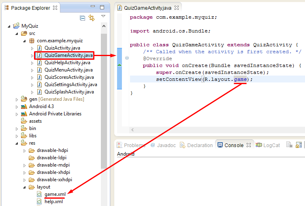
Task: Maximize the Package Explorer panel
Action: coord(102,7)
